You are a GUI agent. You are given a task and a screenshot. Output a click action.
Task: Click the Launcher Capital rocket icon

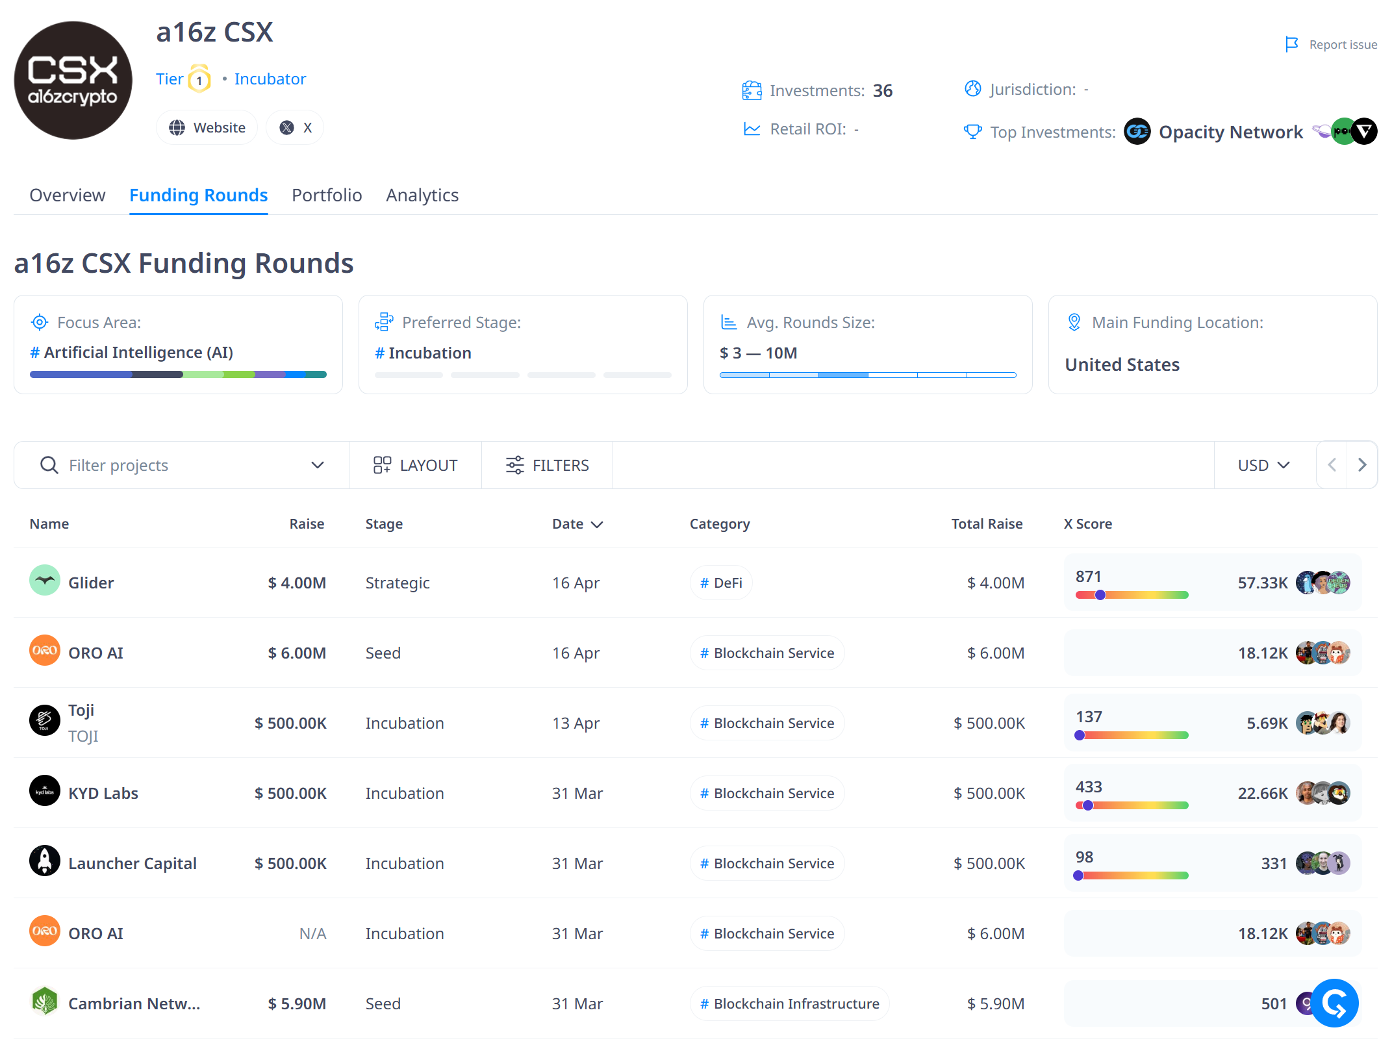pyautogui.click(x=45, y=861)
